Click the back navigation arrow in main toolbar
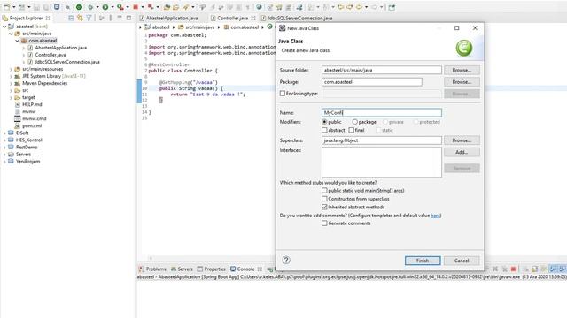 (x=359, y=7)
